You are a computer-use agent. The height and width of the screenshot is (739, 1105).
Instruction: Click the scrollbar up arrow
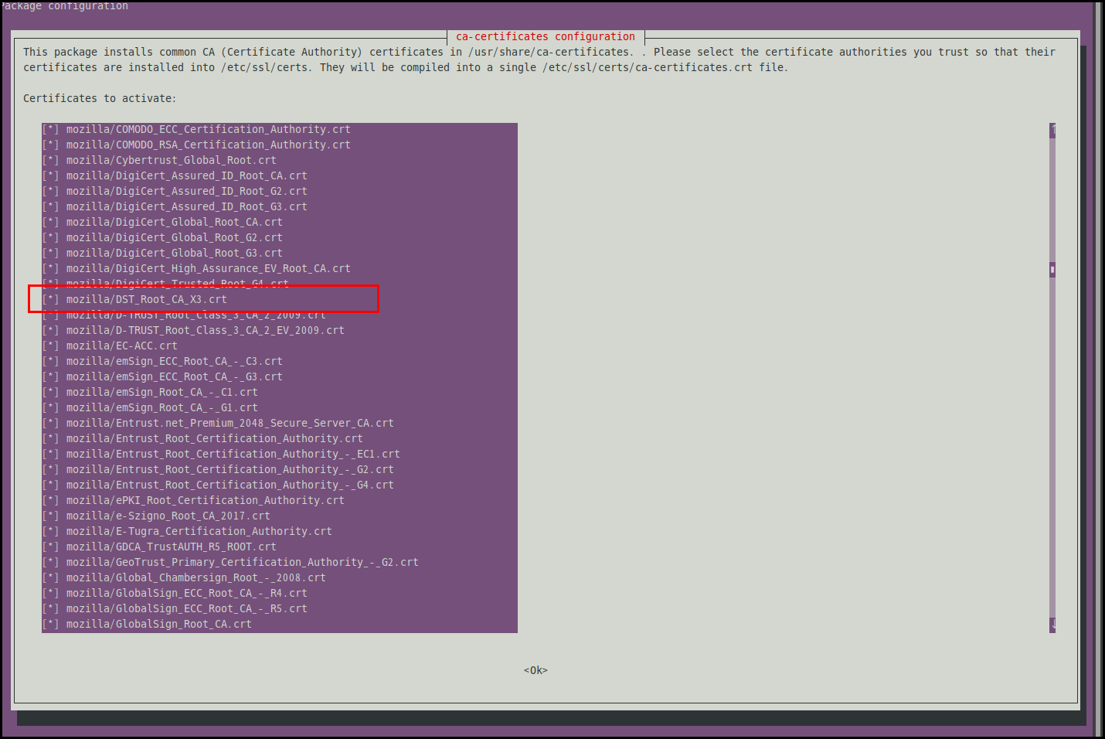tap(1052, 130)
